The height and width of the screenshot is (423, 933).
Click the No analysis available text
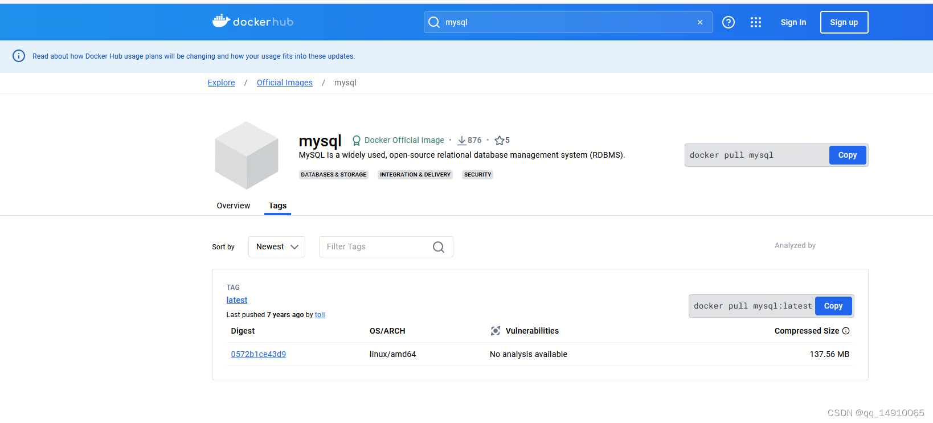[529, 354]
